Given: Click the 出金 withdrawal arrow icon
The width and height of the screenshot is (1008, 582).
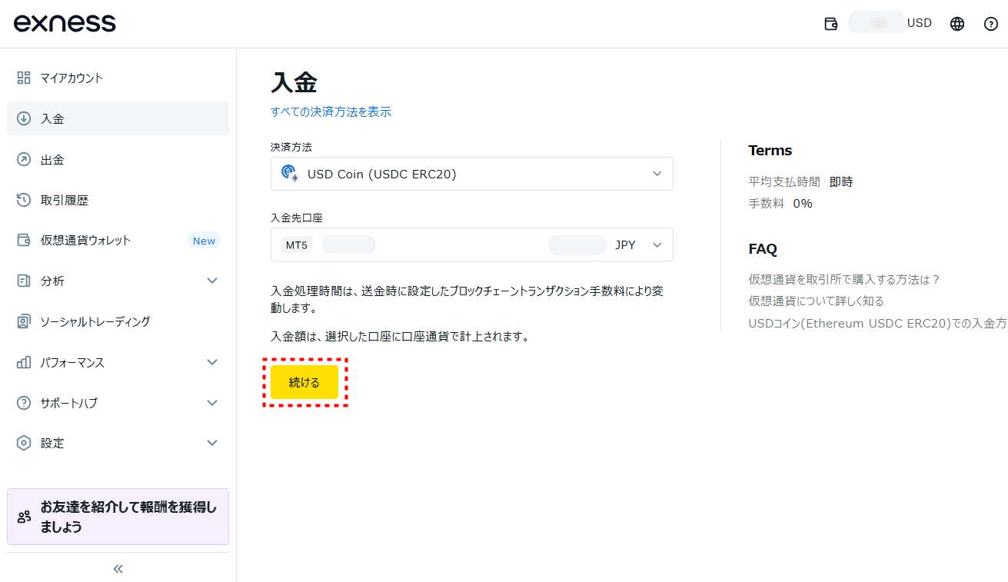Looking at the screenshot, I should point(24,159).
